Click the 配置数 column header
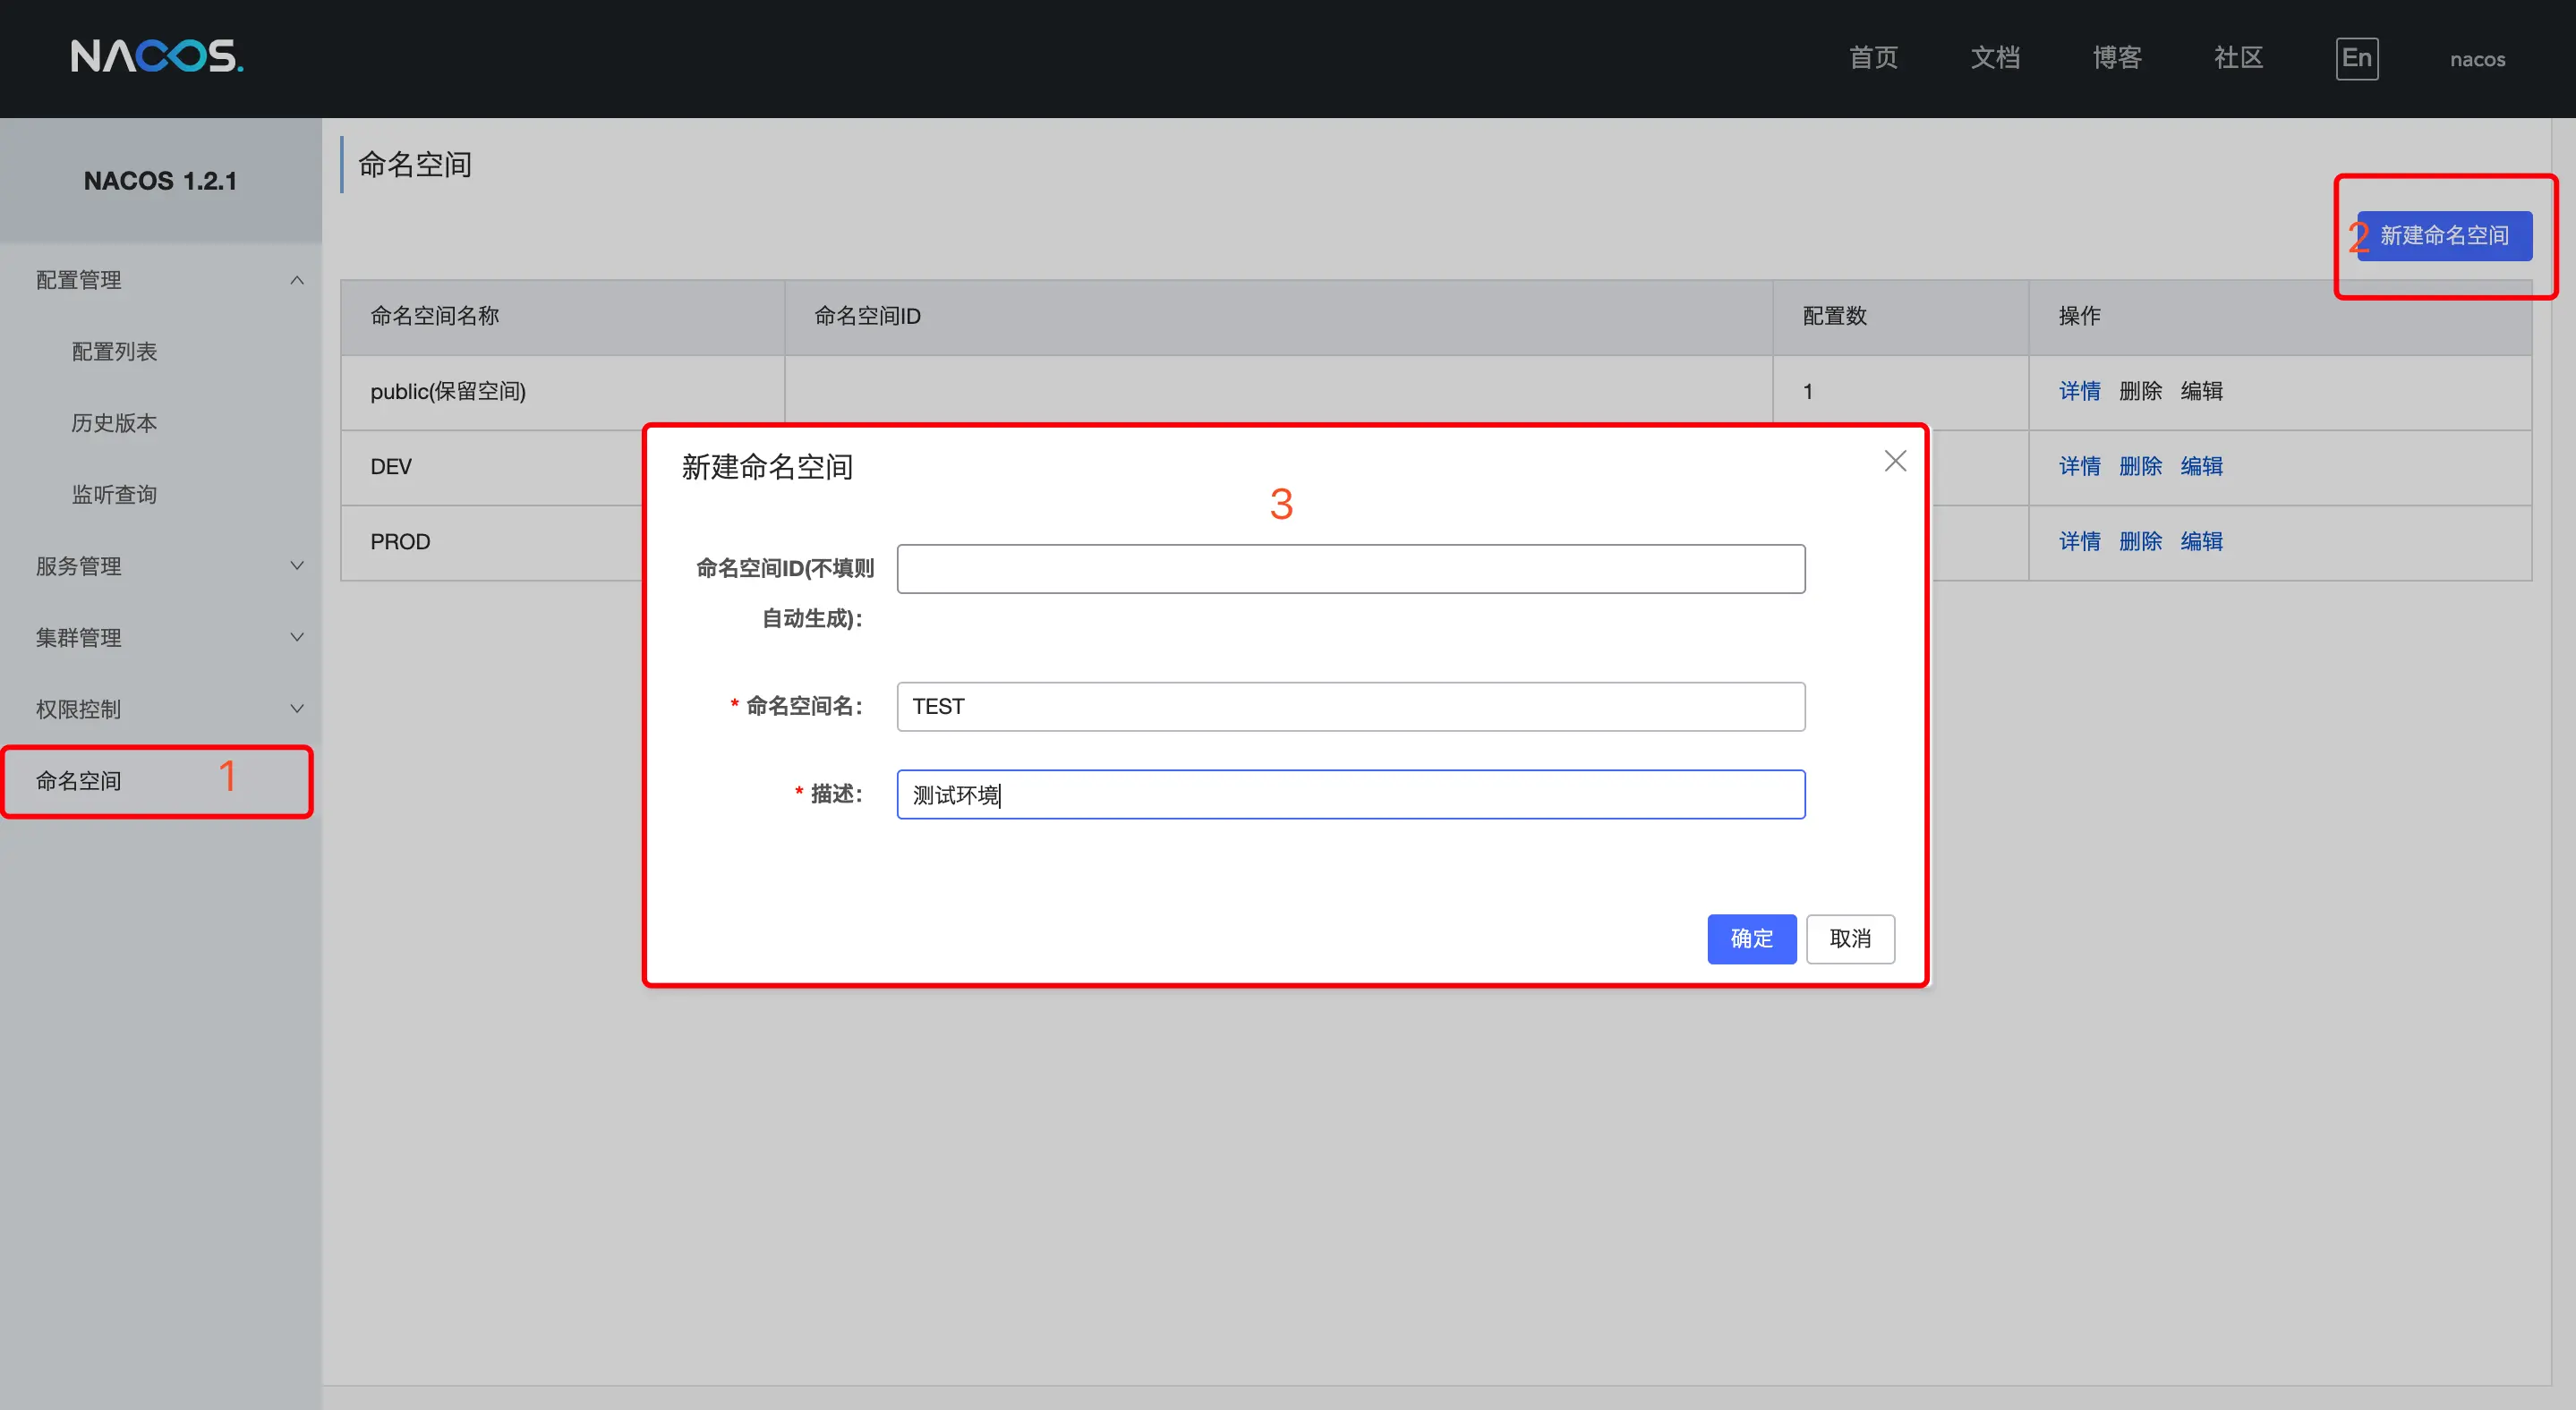Image resolution: width=2576 pixels, height=1410 pixels. coord(1900,317)
